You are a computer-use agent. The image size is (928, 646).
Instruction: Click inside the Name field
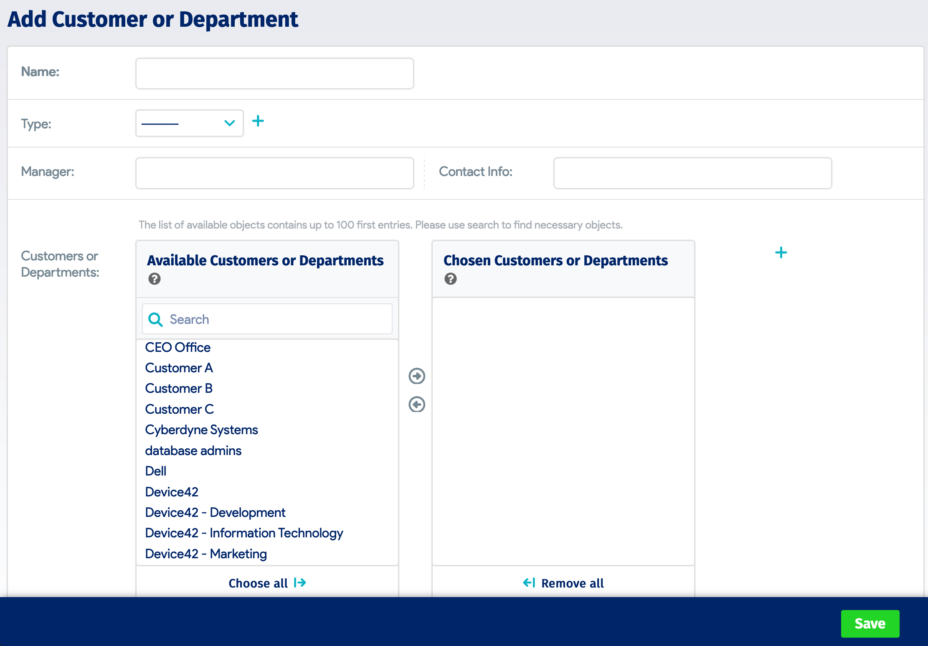click(x=274, y=73)
